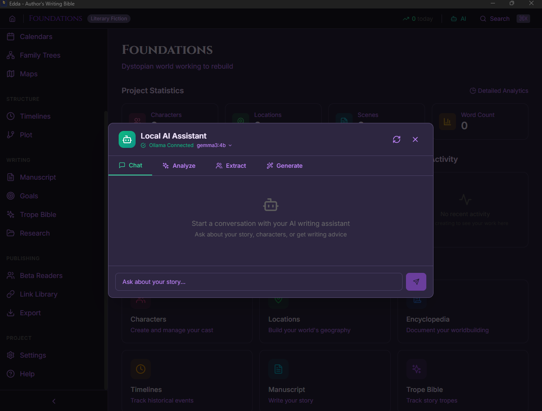Click the Trope Bible sparkle icon
Screen dimensions: 542x411
point(10,214)
